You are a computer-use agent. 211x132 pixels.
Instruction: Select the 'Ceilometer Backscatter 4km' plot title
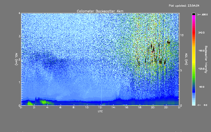click(100, 11)
